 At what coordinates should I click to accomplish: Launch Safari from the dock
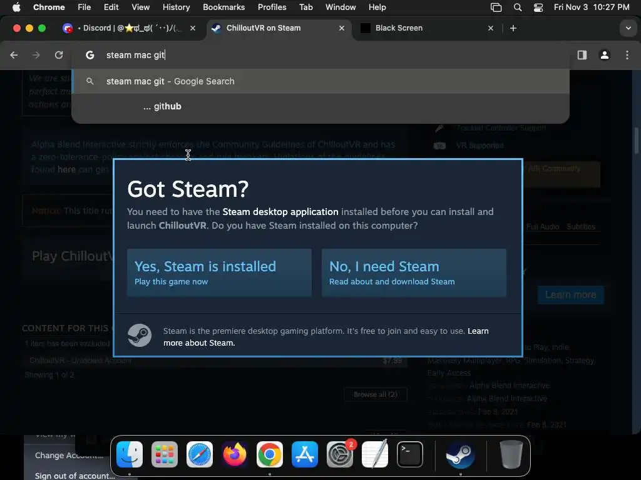[x=200, y=454]
